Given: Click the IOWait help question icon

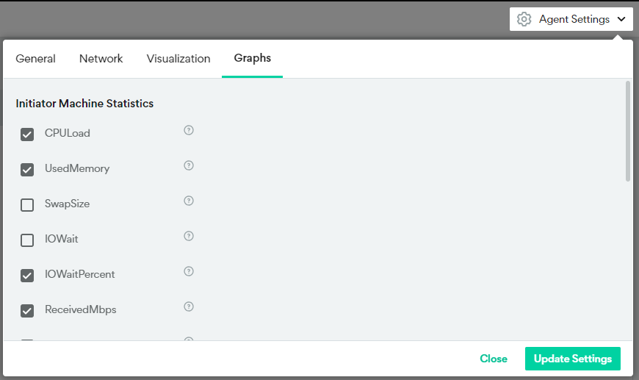Looking at the screenshot, I should 189,236.
